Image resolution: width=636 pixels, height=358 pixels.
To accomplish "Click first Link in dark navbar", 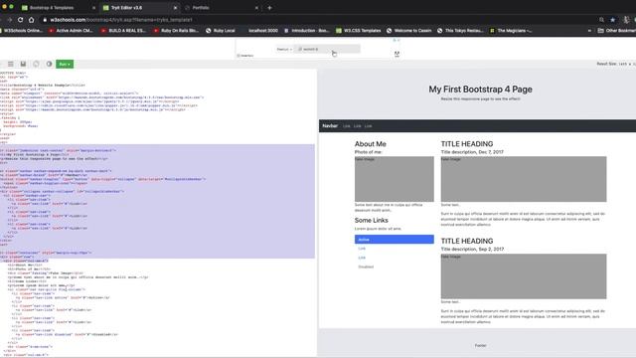I will (347, 126).
